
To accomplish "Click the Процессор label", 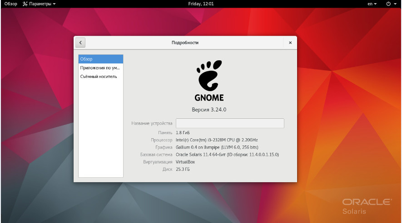I will pos(162,140).
